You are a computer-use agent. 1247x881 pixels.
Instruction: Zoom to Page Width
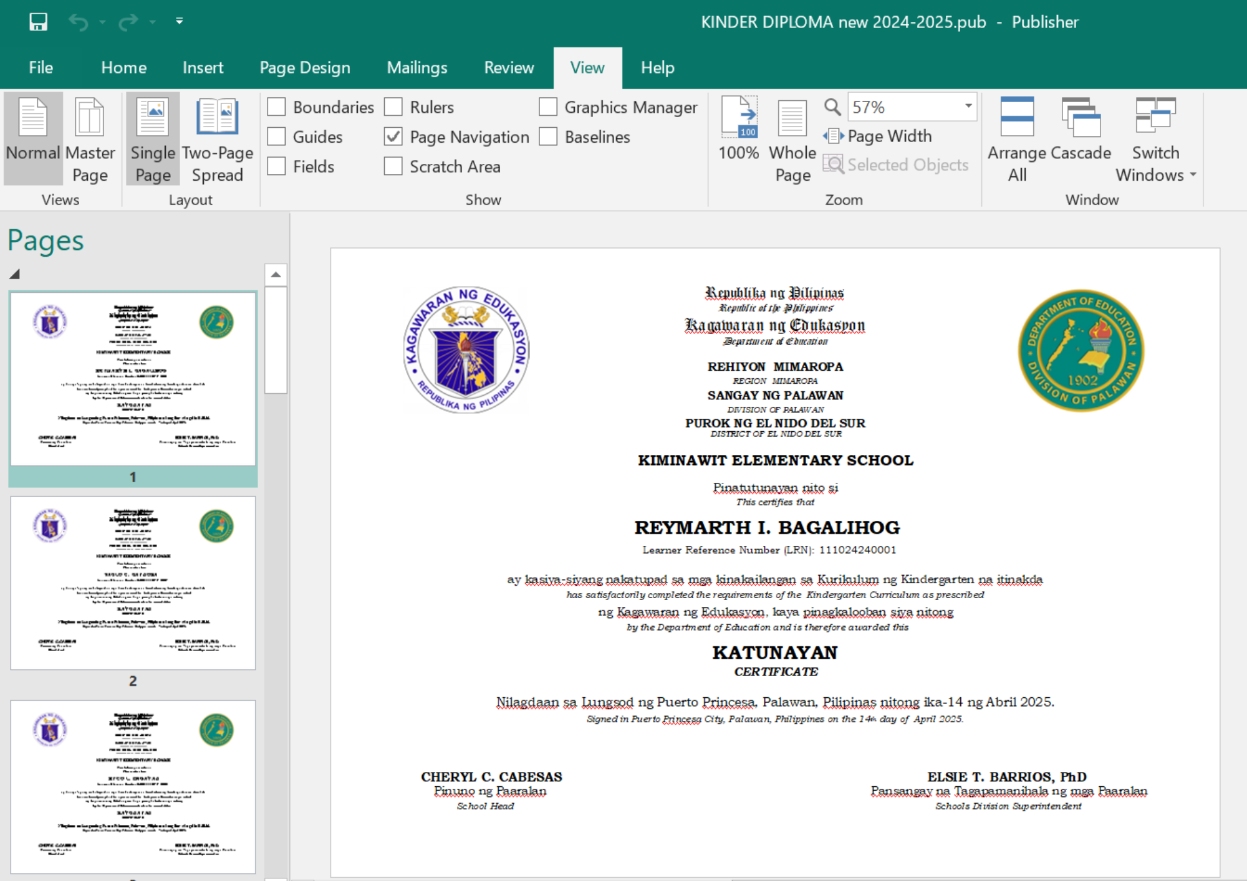[x=878, y=136]
